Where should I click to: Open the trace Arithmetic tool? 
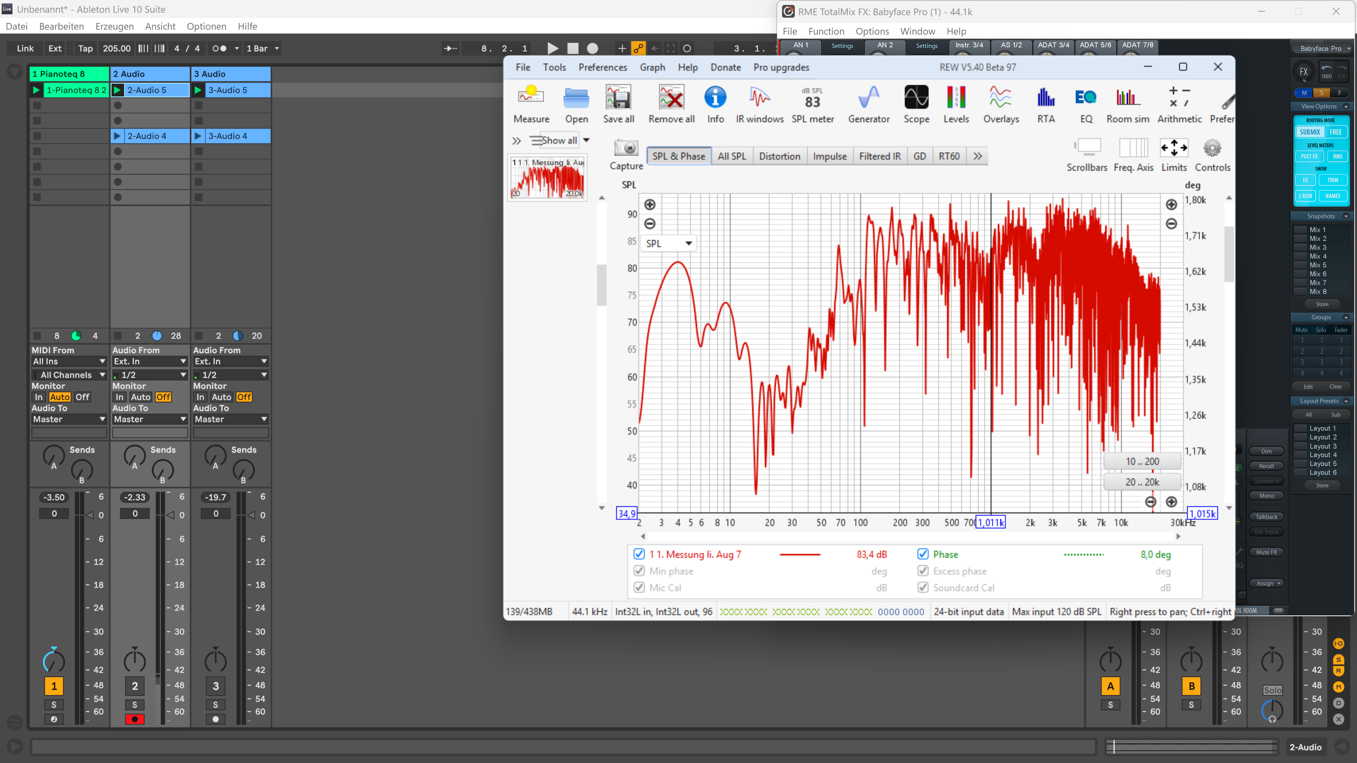coord(1179,104)
